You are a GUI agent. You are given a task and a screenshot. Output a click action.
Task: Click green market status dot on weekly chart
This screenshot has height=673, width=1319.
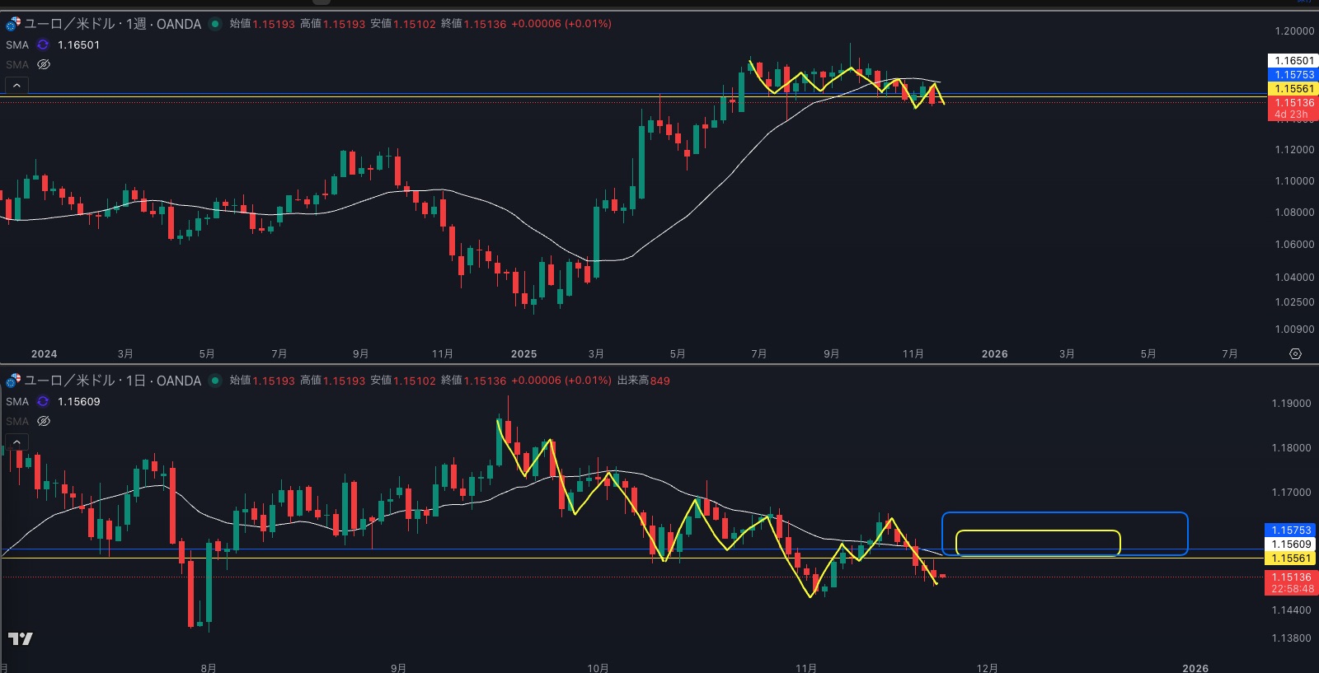(x=215, y=24)
